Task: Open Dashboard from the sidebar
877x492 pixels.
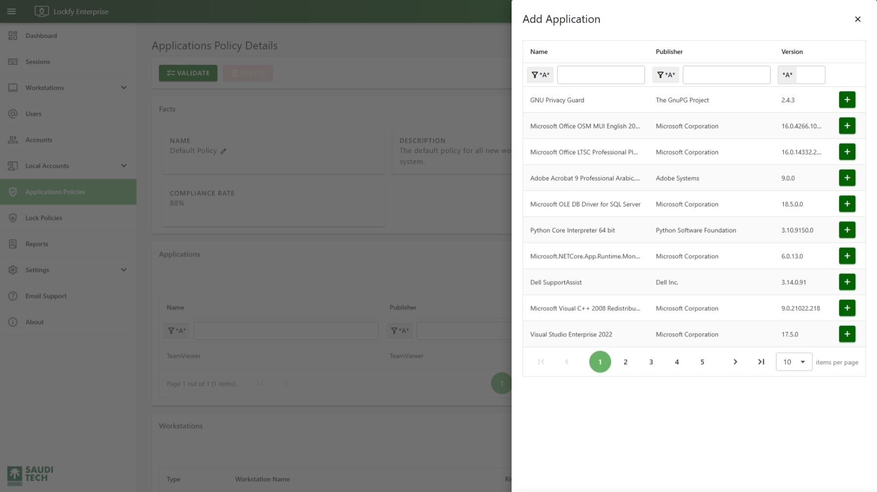Action: [68, 36]
